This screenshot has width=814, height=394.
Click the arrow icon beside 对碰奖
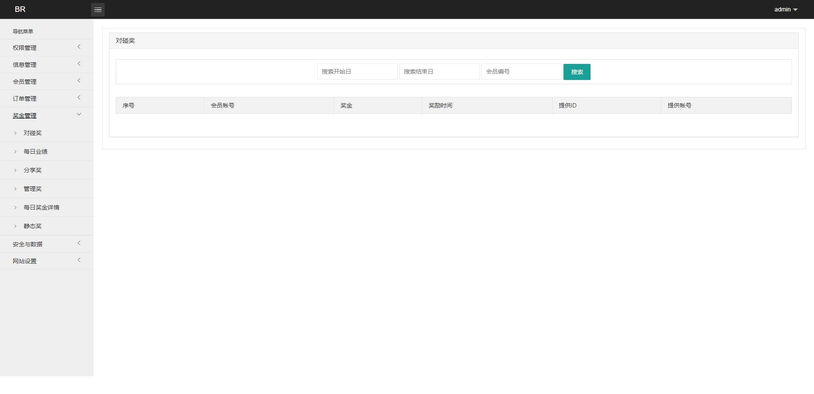(16, 132)
